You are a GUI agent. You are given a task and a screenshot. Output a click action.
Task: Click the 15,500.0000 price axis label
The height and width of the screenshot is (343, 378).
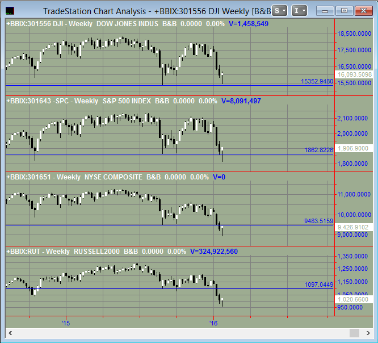click(354, 83)
